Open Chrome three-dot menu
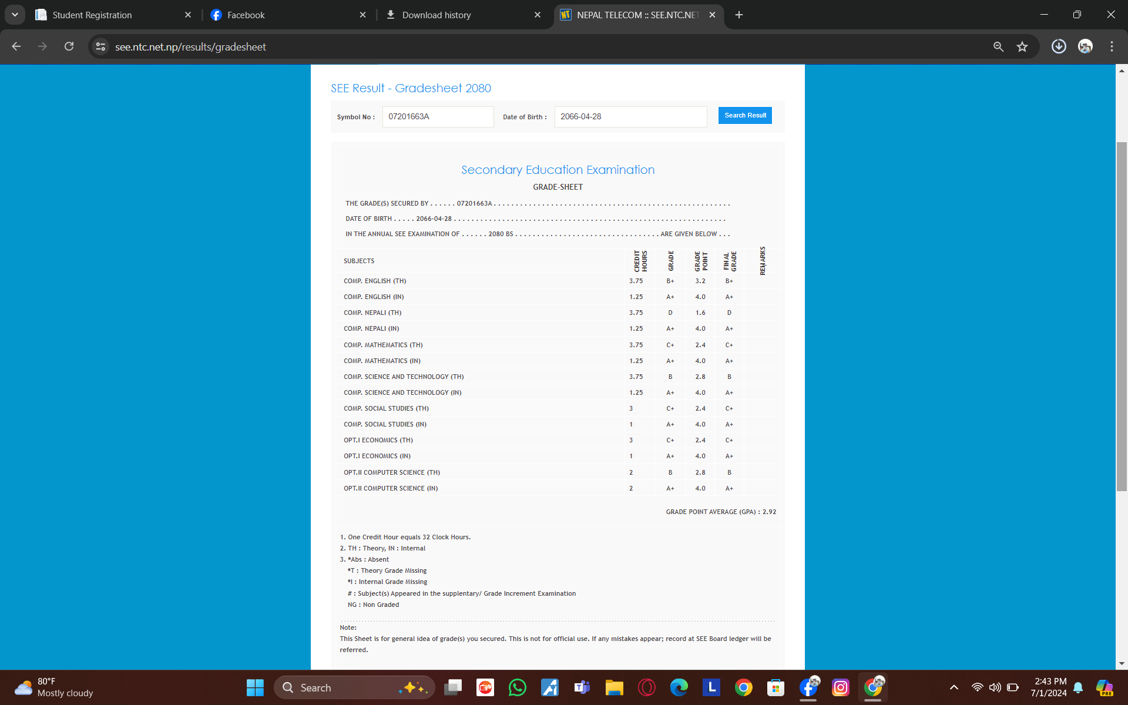The image size is (1128, 705). pos(1112,46)
